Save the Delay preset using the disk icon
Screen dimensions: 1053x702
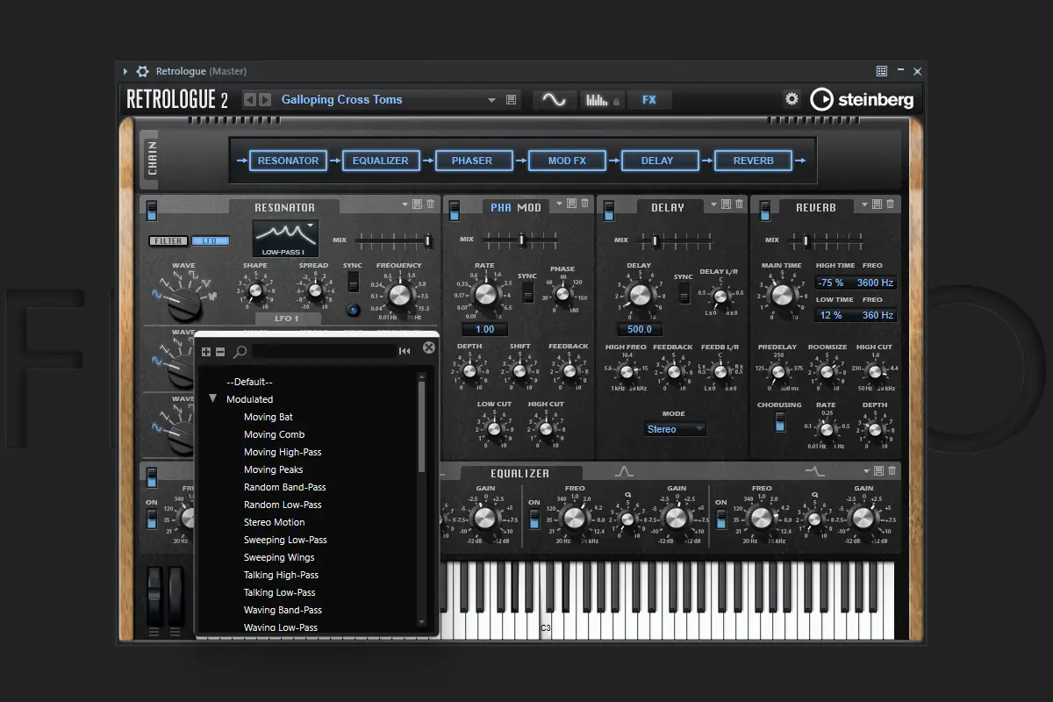[727, 204]
